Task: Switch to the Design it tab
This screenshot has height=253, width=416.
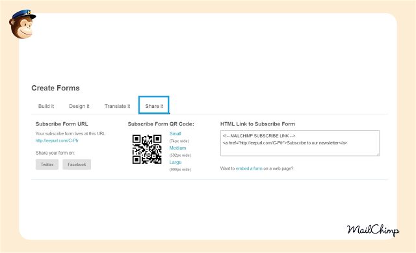Action: [x=79, y=106]
